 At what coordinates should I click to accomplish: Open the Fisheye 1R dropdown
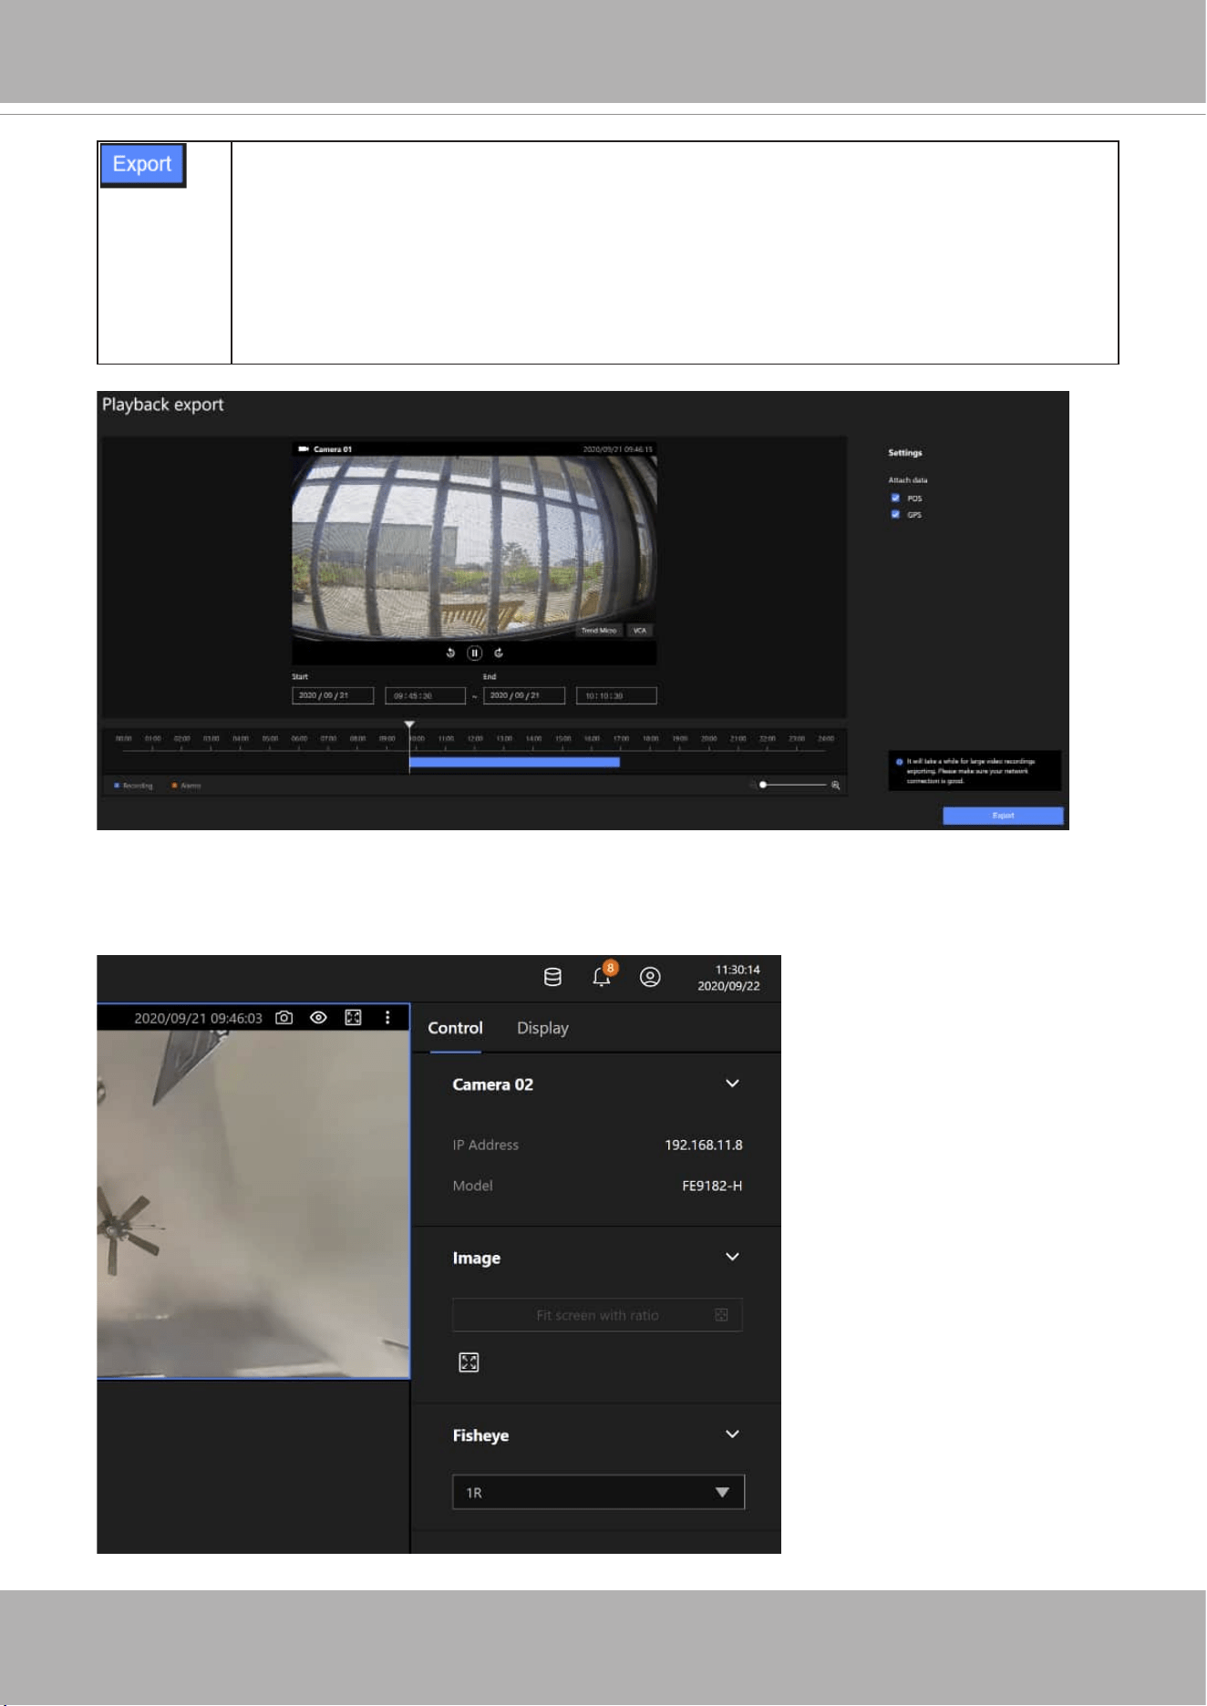point(598,1492)
